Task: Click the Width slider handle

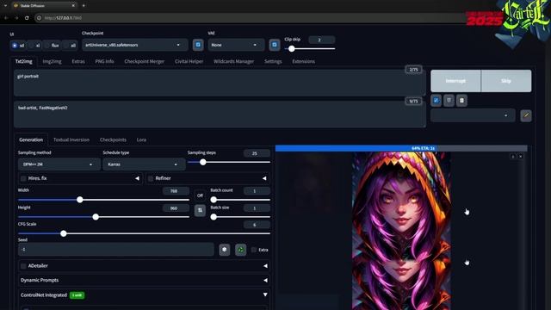Action: (x=80, y=200)
